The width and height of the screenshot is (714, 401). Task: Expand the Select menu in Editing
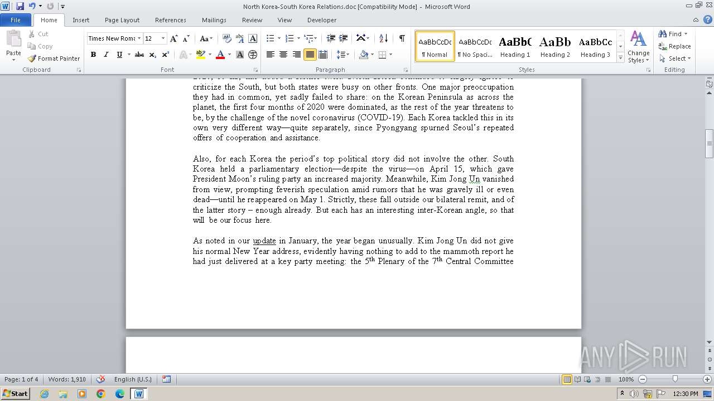[674, 58]
